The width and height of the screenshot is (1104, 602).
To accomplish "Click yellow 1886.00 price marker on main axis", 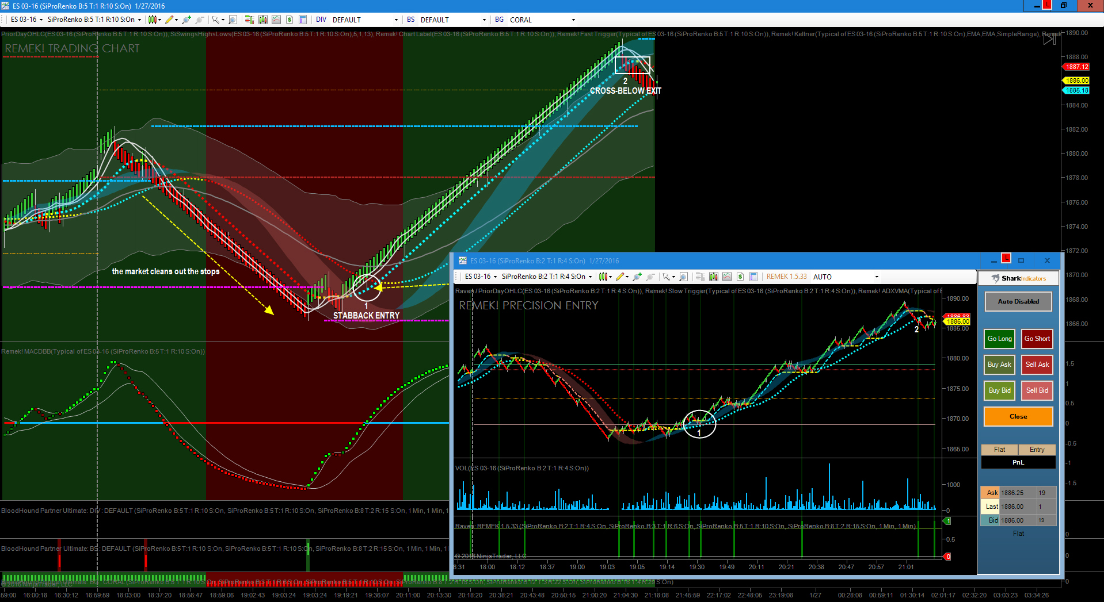I will 1076,80.
